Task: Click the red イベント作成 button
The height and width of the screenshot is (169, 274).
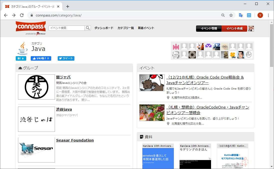Action: [234, 28]
